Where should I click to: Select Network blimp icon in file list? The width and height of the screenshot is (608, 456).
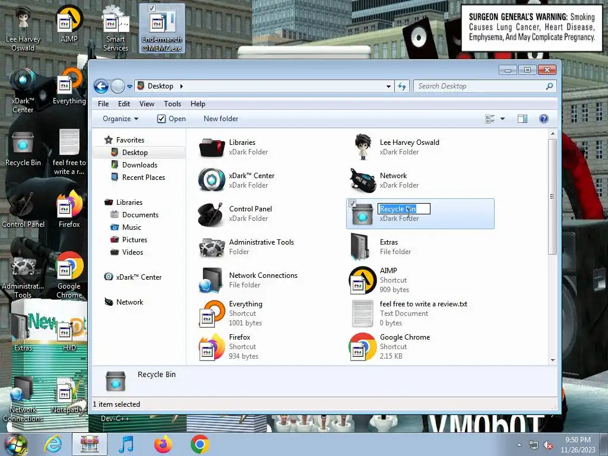363,180
